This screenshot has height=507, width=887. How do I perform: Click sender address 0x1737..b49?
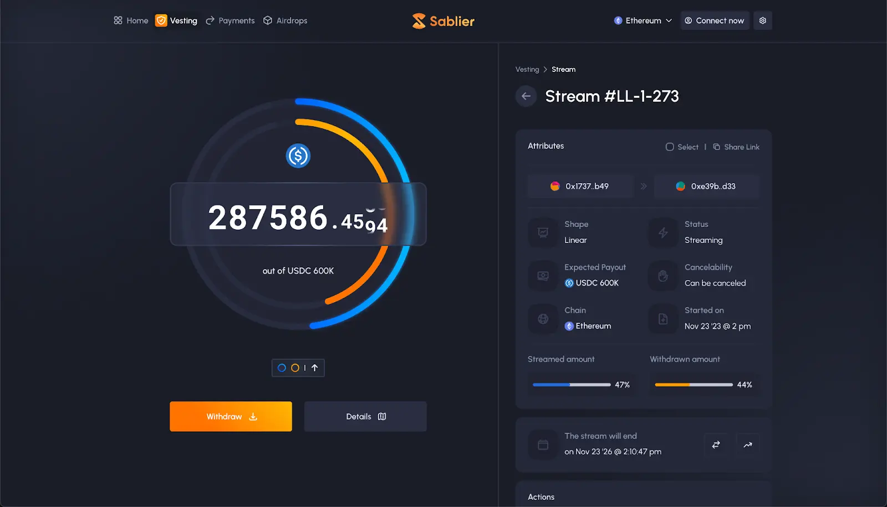pos(580,187)
